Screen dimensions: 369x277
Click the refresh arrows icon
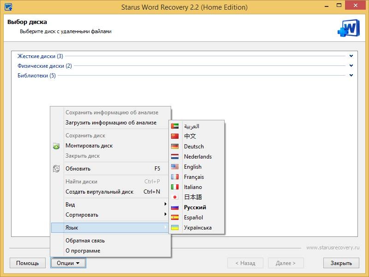point(56,169)
